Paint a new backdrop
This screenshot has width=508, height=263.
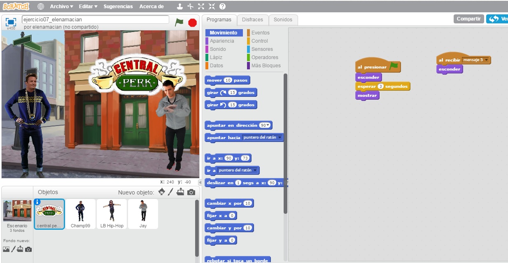[13, 249]
